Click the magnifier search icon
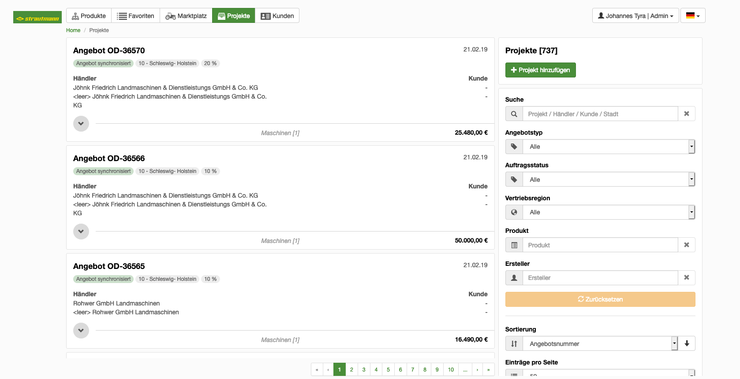This screenshot has height=379, width=740. [x=514, y=114]
